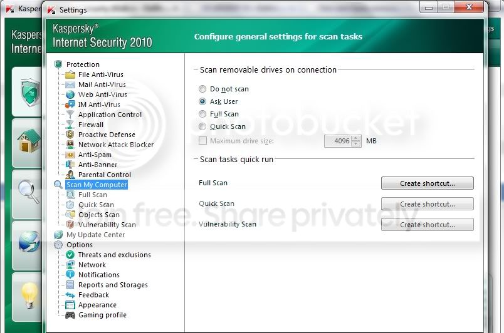
Task: Select the Protection tree label
Action: (83, 64)
